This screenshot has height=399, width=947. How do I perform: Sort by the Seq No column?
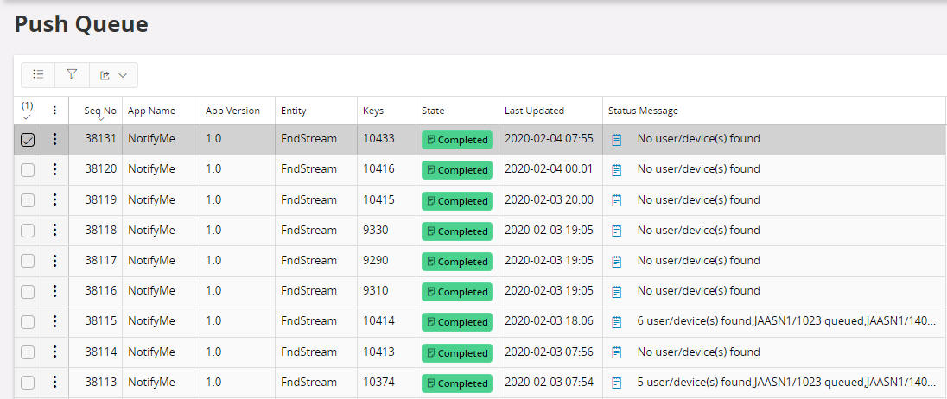[99, 111]
